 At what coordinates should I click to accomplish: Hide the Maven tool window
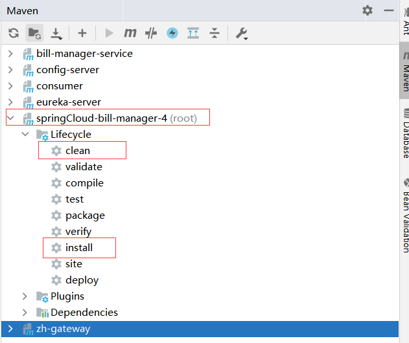pyautogui.click(x=389, y=10)
